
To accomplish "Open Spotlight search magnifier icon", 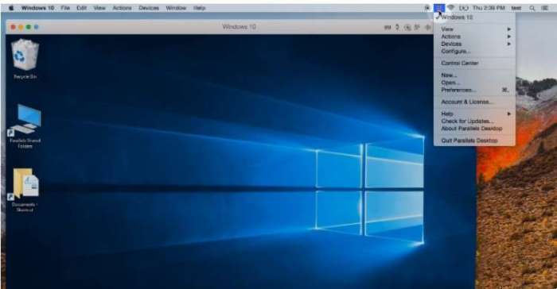I will tap(532, 8).
